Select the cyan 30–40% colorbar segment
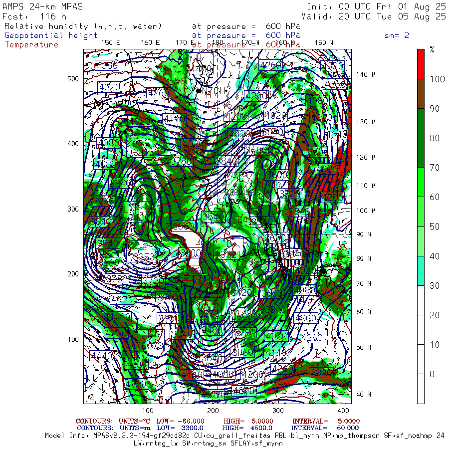The height and width of the screenshot is (449, 449). (421, 270)
